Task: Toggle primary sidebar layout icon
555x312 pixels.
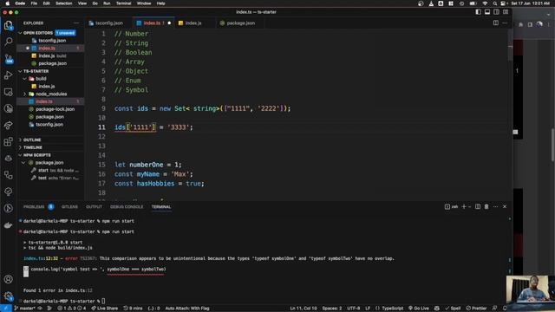Action: click(x=478, y=12)
